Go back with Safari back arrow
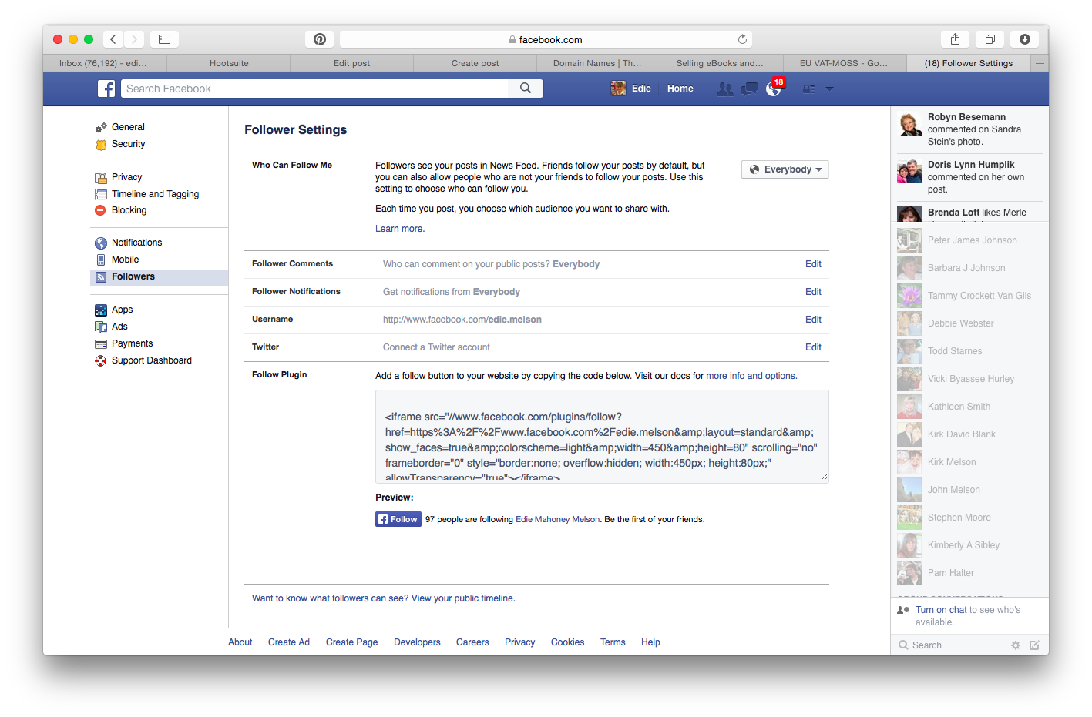 (113, 39)
